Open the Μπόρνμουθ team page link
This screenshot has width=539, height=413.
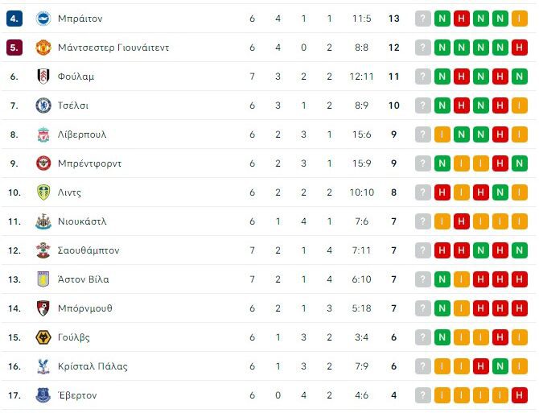85,308
